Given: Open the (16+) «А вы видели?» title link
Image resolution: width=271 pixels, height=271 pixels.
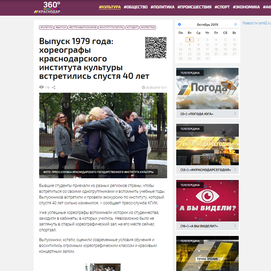Looking at the screenshot, I should click(x=199, y=226).
